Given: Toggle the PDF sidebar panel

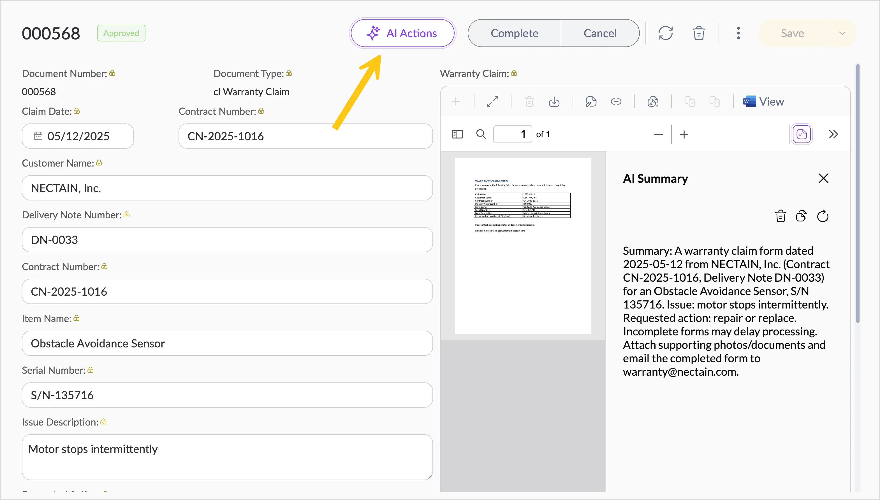Looking at the screenshot, I should [457, 134].
